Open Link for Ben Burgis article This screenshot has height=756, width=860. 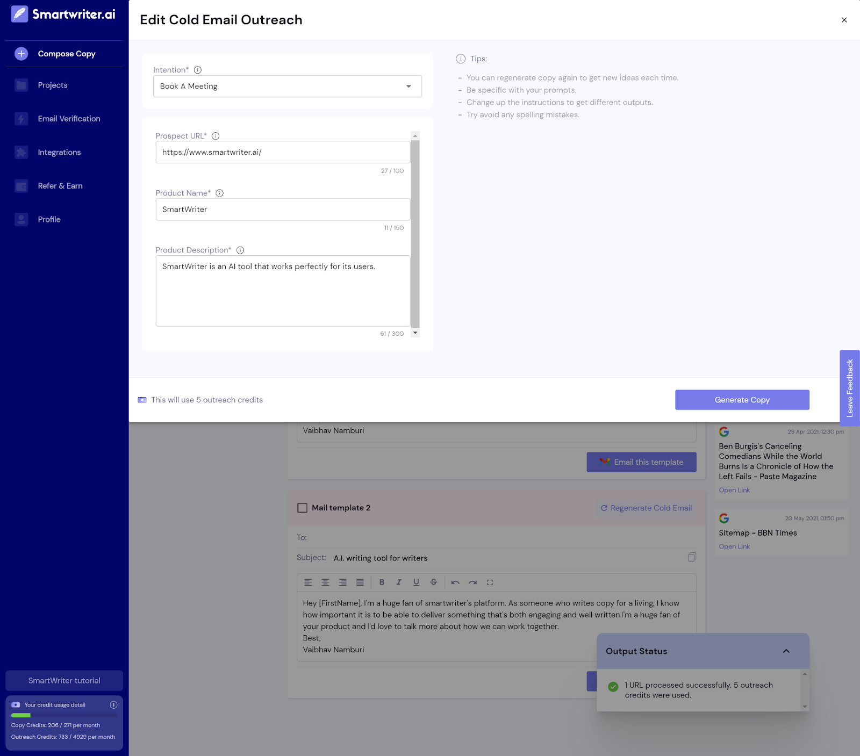(734, 490)
